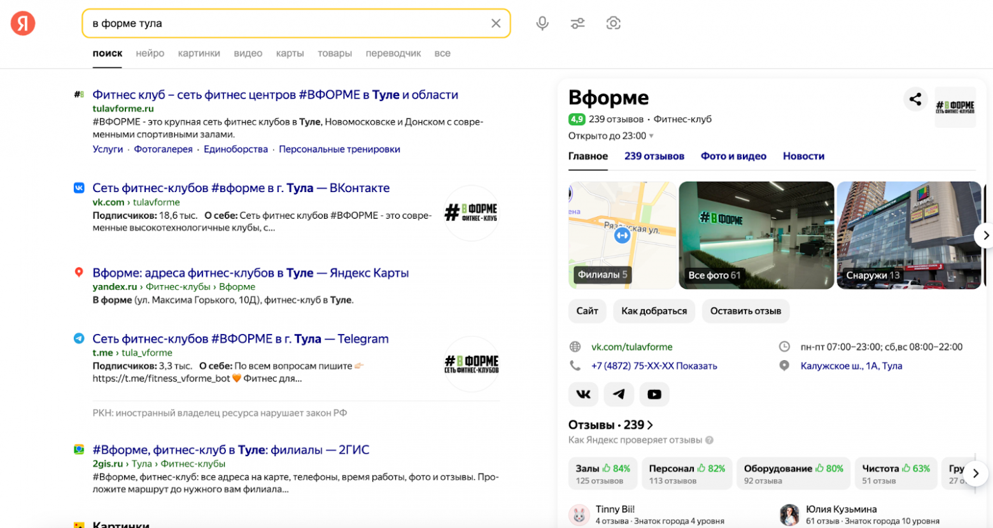Open #ВФОРМЕ logo thumbnail in VK result
This screenshot has height=528, width=993.
(x=472, y=213)
